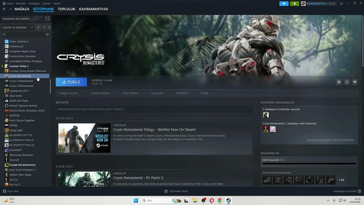
Task: Show recently played with the clock icon
Action: [x=44, y=27]
